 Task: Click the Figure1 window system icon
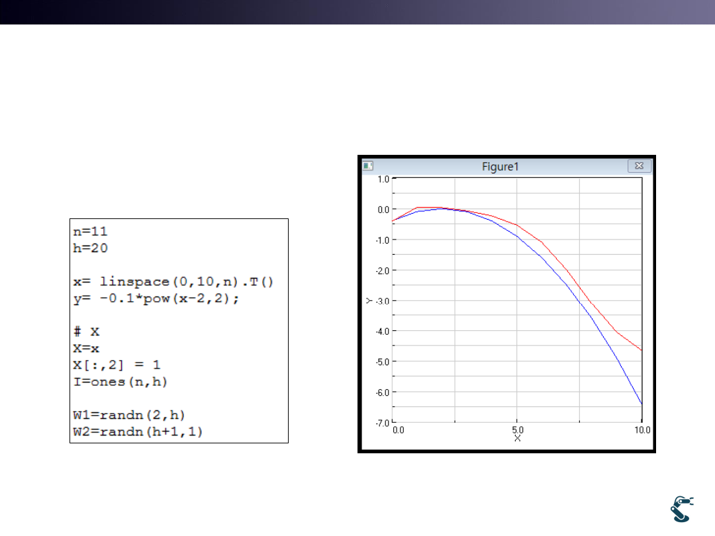click(369, 167)
